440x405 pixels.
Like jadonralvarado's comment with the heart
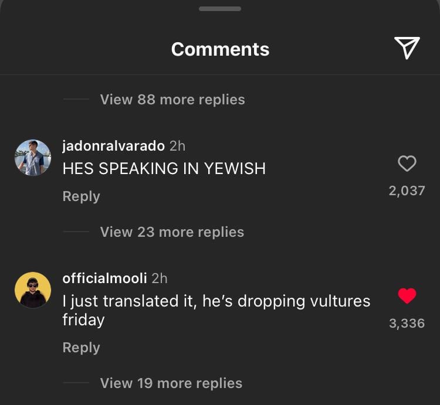407,164
